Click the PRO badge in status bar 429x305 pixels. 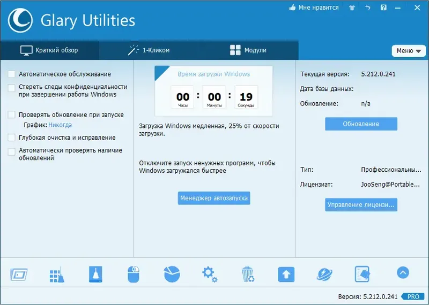coord(413,296)
